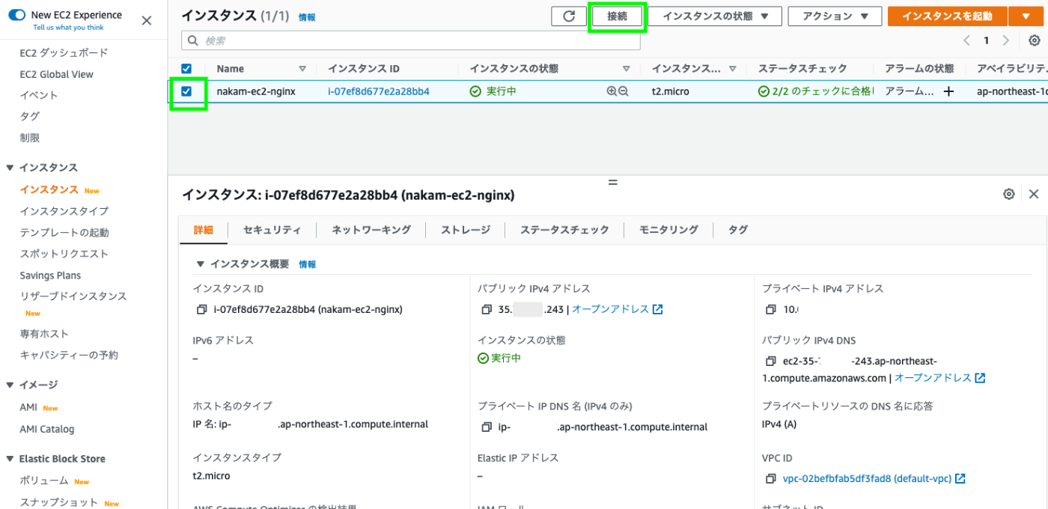The image size is (1048, 509).
Task: Click zoom-out icon in status cell
Action: click(624, 91)
